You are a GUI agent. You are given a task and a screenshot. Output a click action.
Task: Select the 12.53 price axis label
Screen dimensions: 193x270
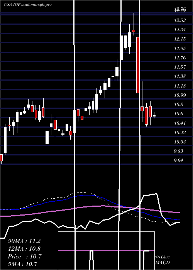click(180, 20)
